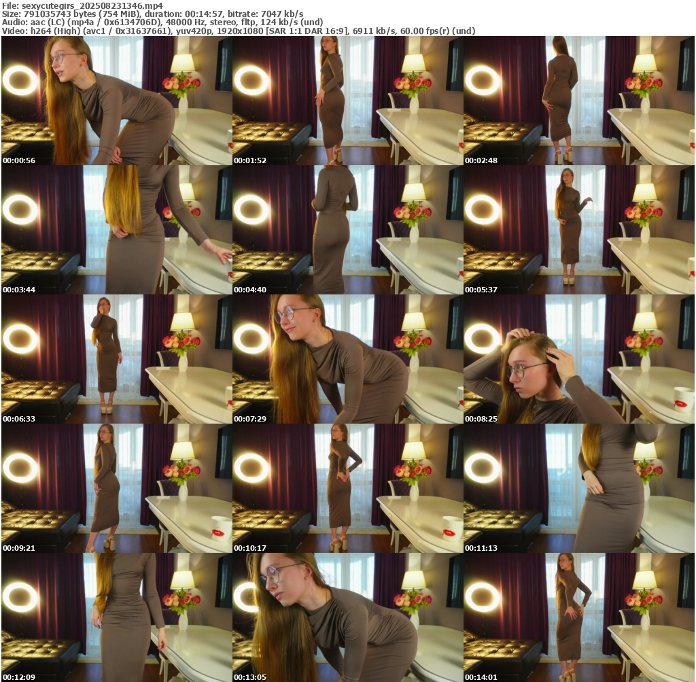696x682 pixels.
Task: Click the Audio aac stream info line
Action: [162, 22]
